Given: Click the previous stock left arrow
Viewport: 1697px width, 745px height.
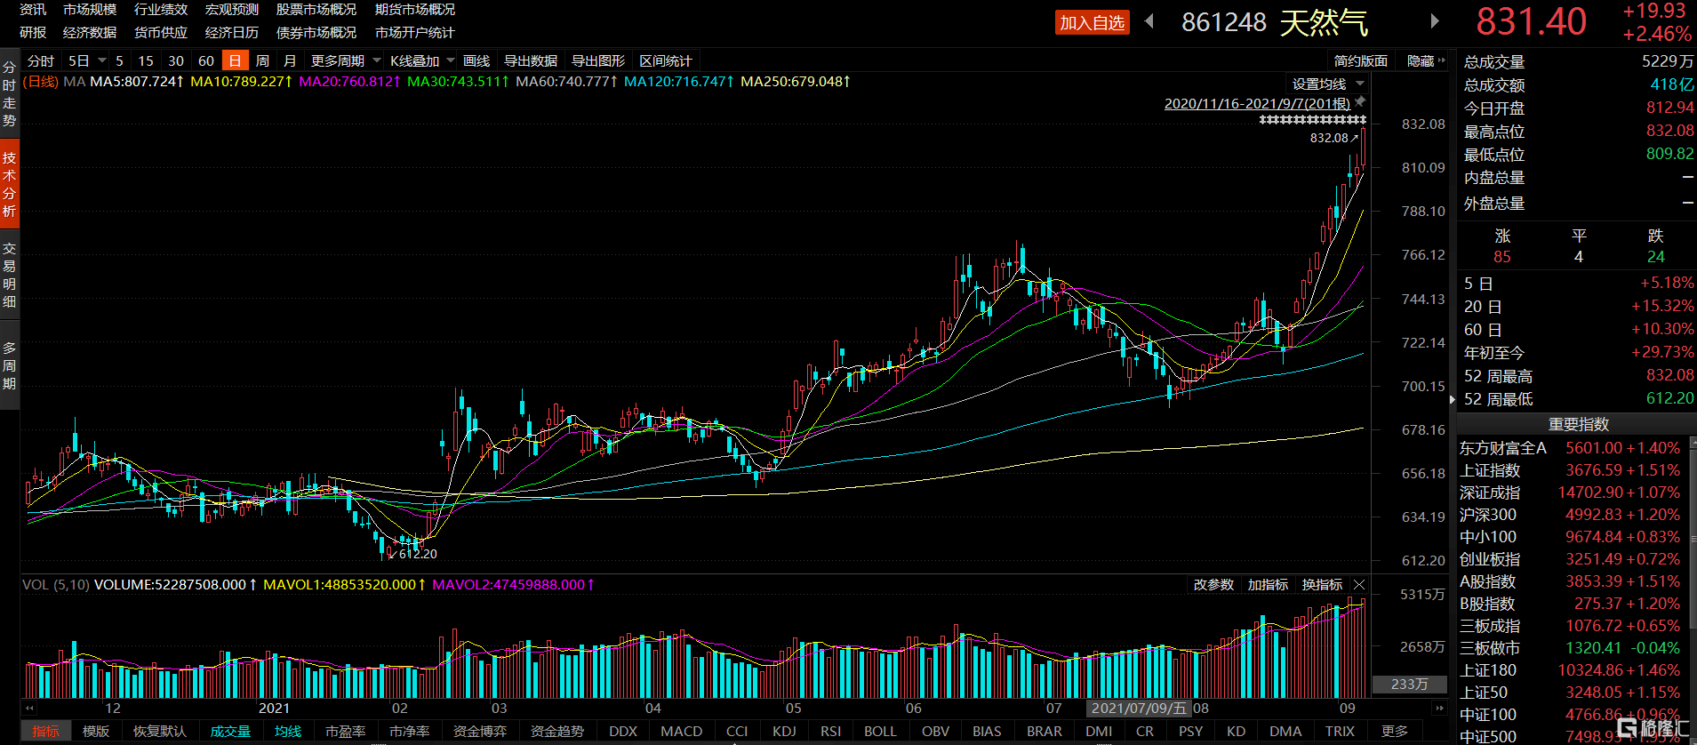Looking at the screenshot, I should pyautogui.click(x=1149, y=21).
